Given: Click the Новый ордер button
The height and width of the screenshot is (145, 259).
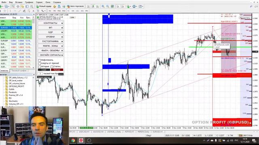Looking at the screenshot, I should [x=44, y=6].
